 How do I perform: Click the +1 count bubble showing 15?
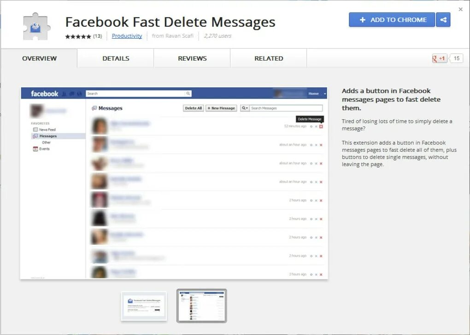click(456, 58)
